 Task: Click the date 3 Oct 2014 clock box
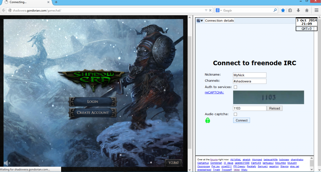click(307, 22)
